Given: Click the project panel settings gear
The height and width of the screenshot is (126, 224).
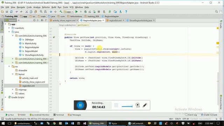Looking at the screenshot, I should click(42, 20).
